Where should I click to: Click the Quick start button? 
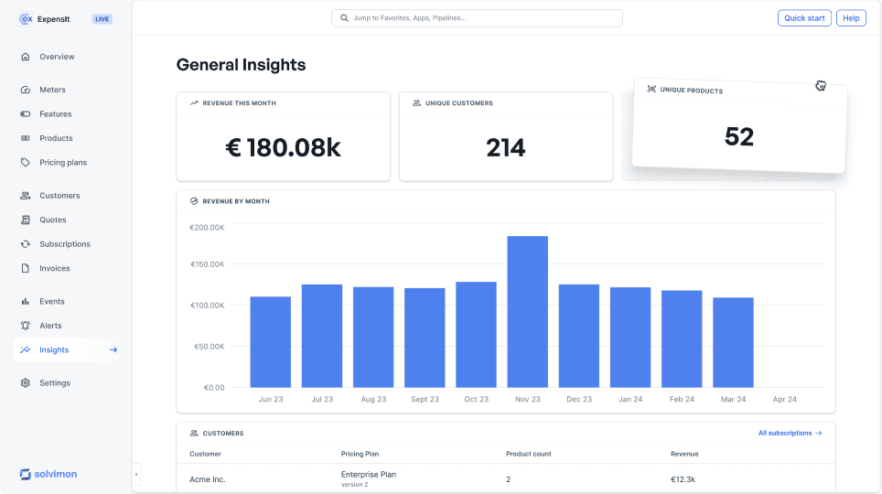click(x=804, y=18)
